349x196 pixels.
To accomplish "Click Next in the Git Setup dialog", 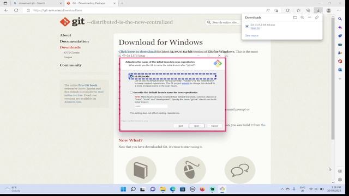I will 196,126.
